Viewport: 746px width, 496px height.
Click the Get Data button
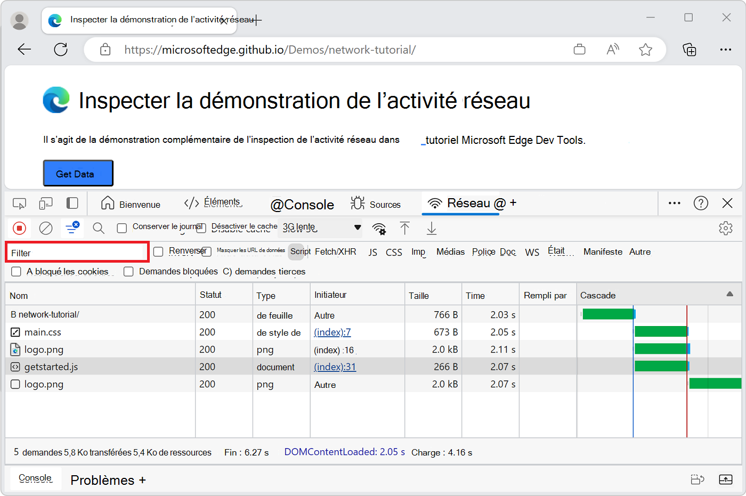click(x=78, y=174)
